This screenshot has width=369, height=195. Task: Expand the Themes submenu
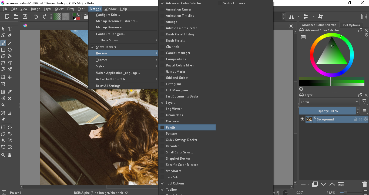123,60
